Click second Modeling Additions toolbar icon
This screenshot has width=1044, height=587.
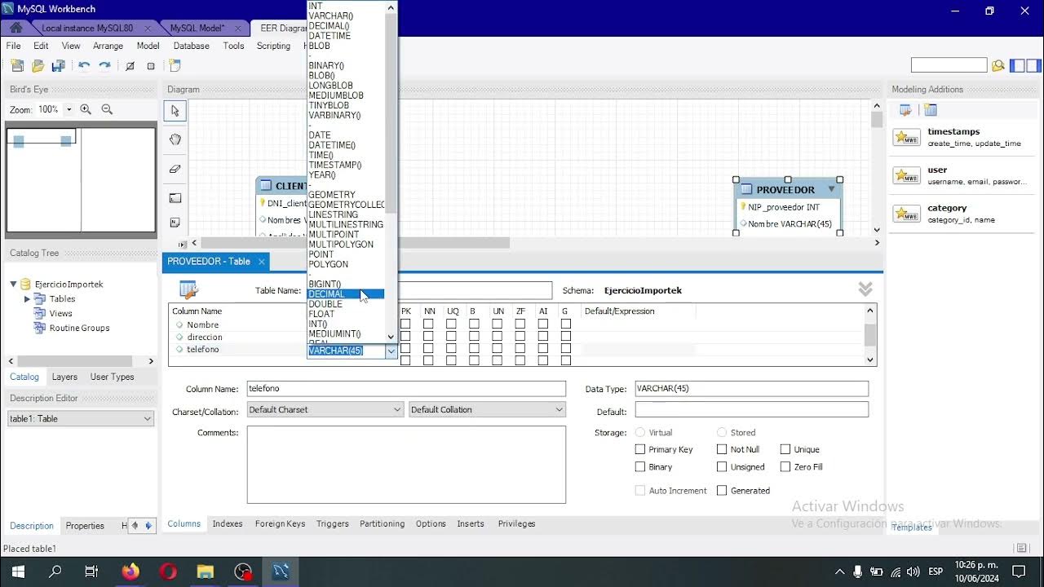(x=931, y=110)
